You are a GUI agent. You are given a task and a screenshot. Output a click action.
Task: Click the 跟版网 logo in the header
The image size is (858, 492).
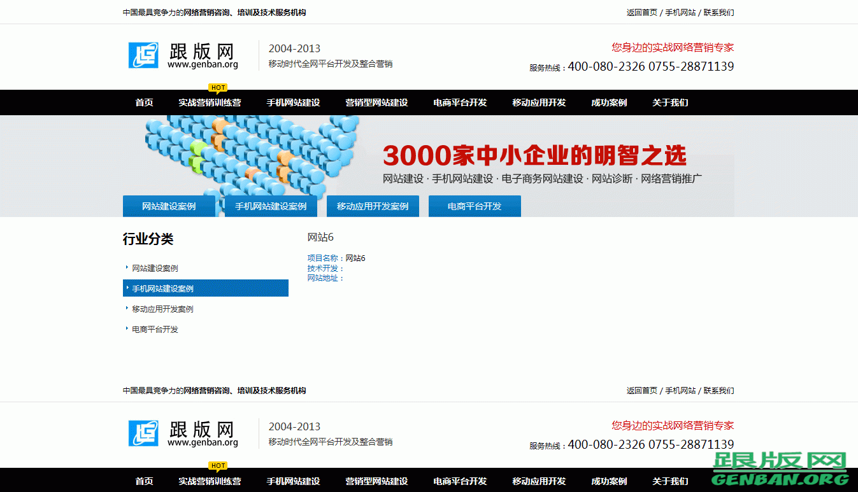click(x=183, y=56)
